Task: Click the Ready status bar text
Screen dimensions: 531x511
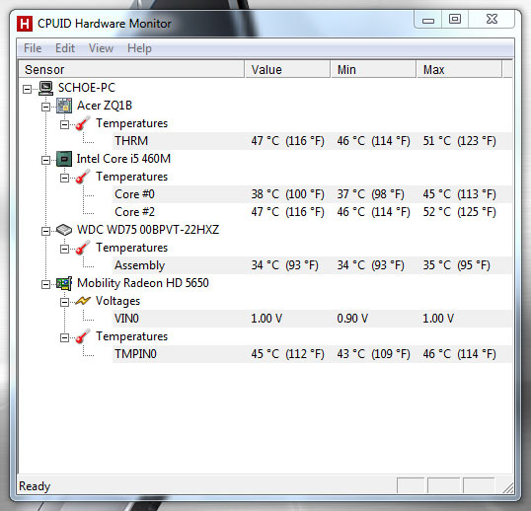Action: (x=35, y=486)
